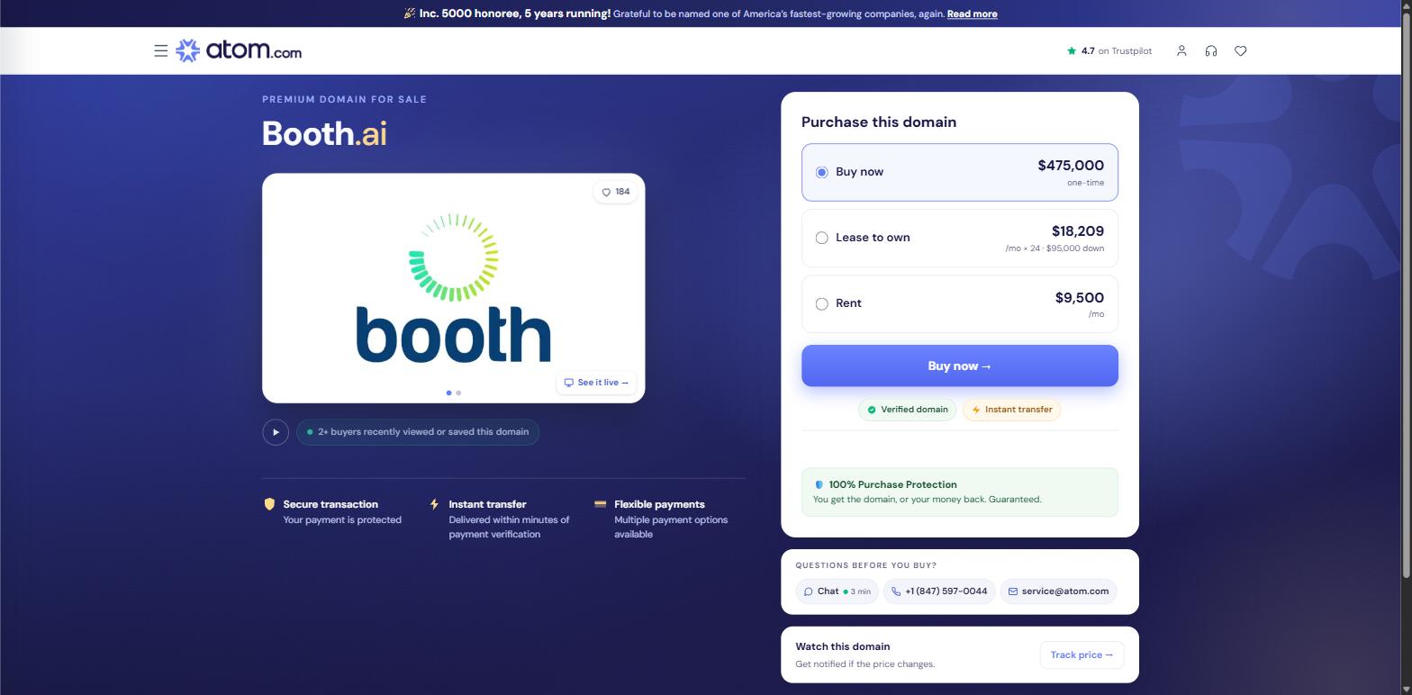Click the Flexible payments card icon

[600, 504]
